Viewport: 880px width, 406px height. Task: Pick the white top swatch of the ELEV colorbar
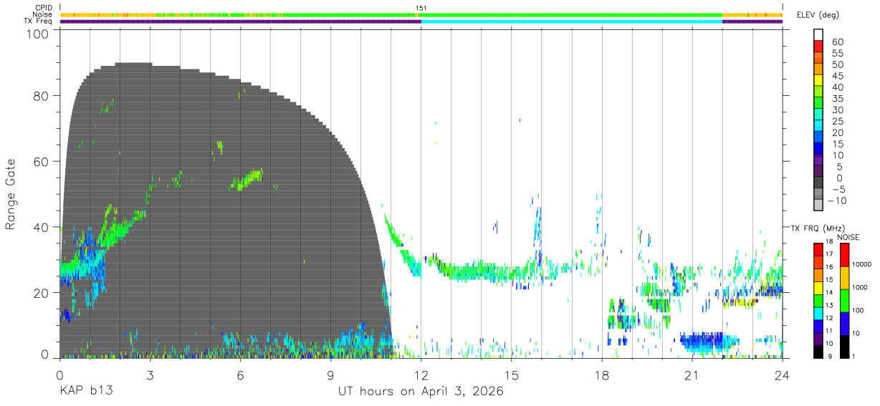[819, 34]
